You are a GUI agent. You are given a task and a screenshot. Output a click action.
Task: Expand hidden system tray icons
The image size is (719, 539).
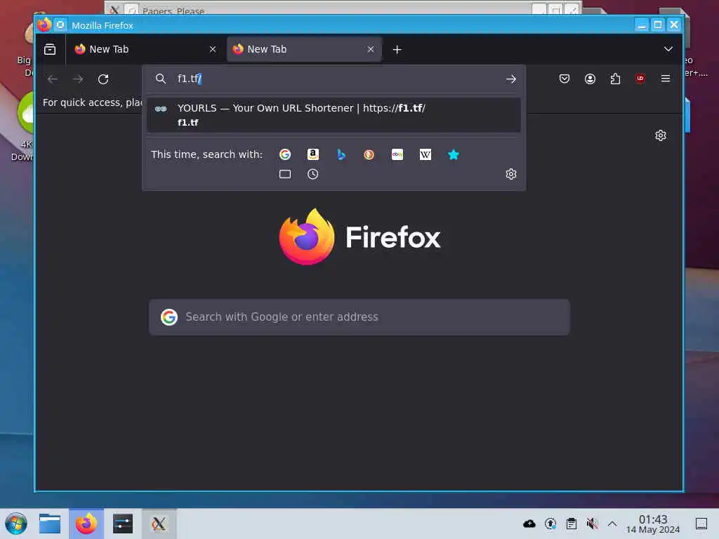tap(612, 524)
